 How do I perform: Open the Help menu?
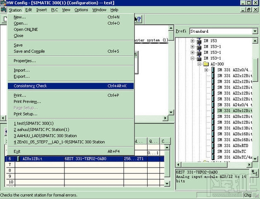(114, 10)
